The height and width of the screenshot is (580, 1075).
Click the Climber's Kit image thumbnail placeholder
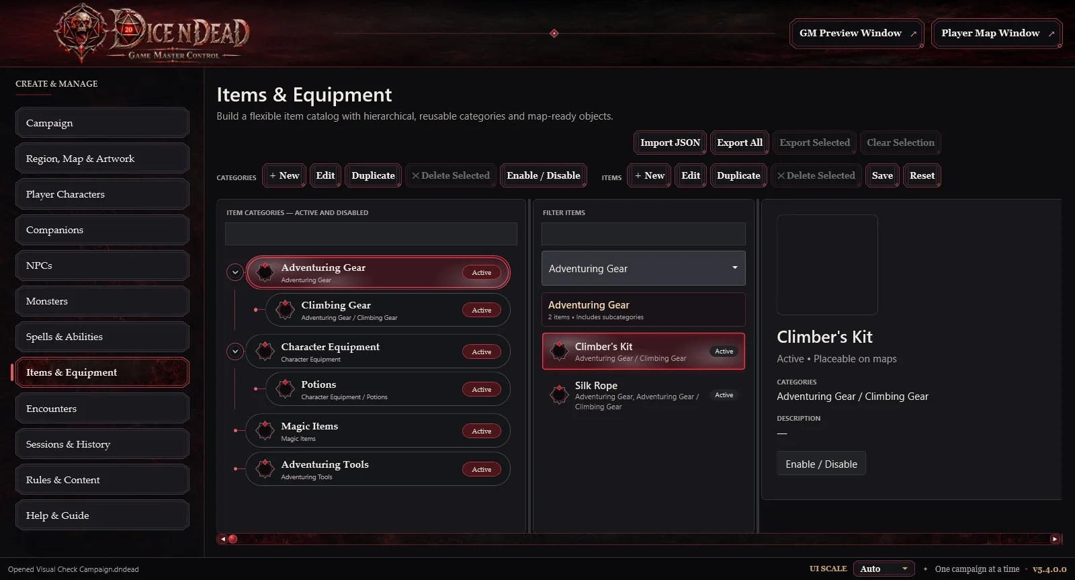[827, 265]
